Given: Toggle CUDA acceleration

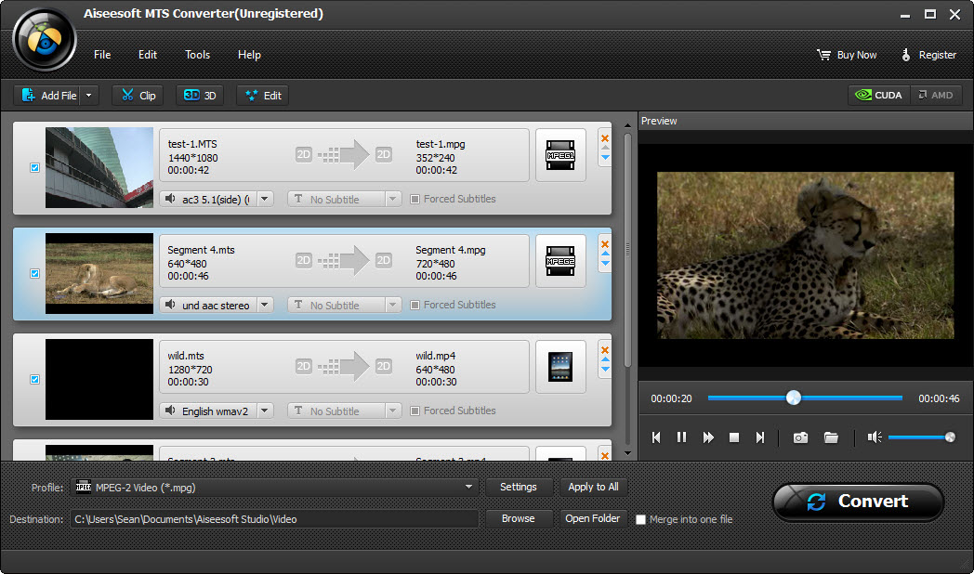Looking at the screenshot, I should [879, 95].
